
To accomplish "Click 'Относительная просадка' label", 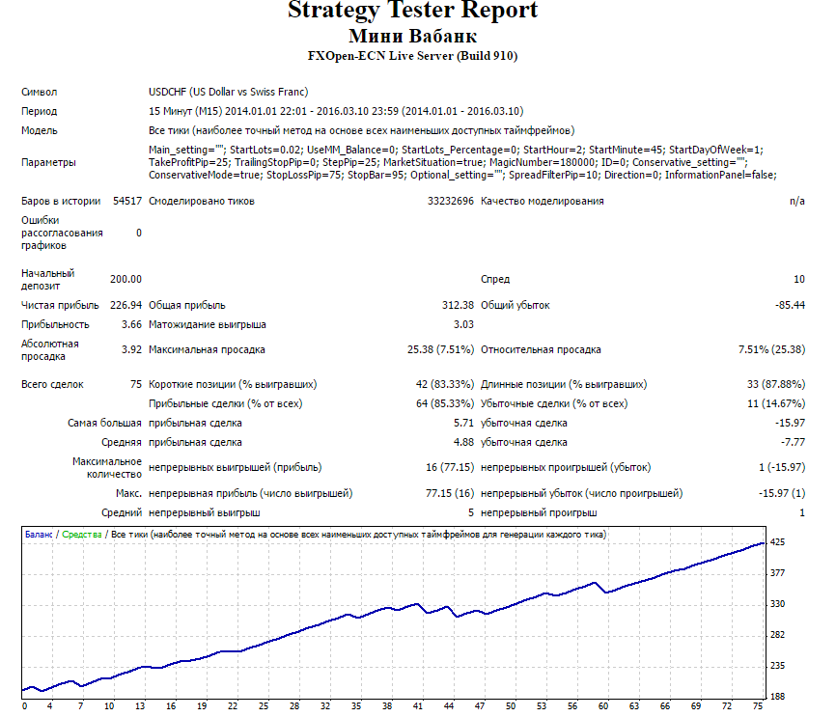I will coord(541,349).
